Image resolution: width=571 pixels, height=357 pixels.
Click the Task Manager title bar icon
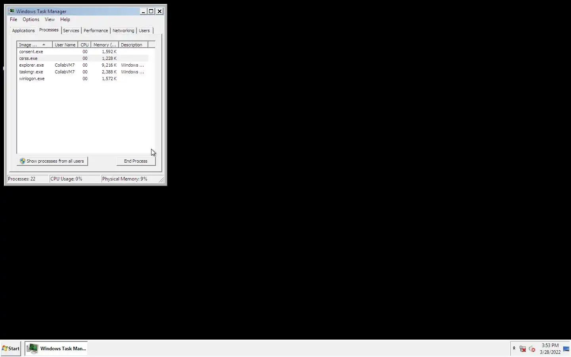point(11,11)
